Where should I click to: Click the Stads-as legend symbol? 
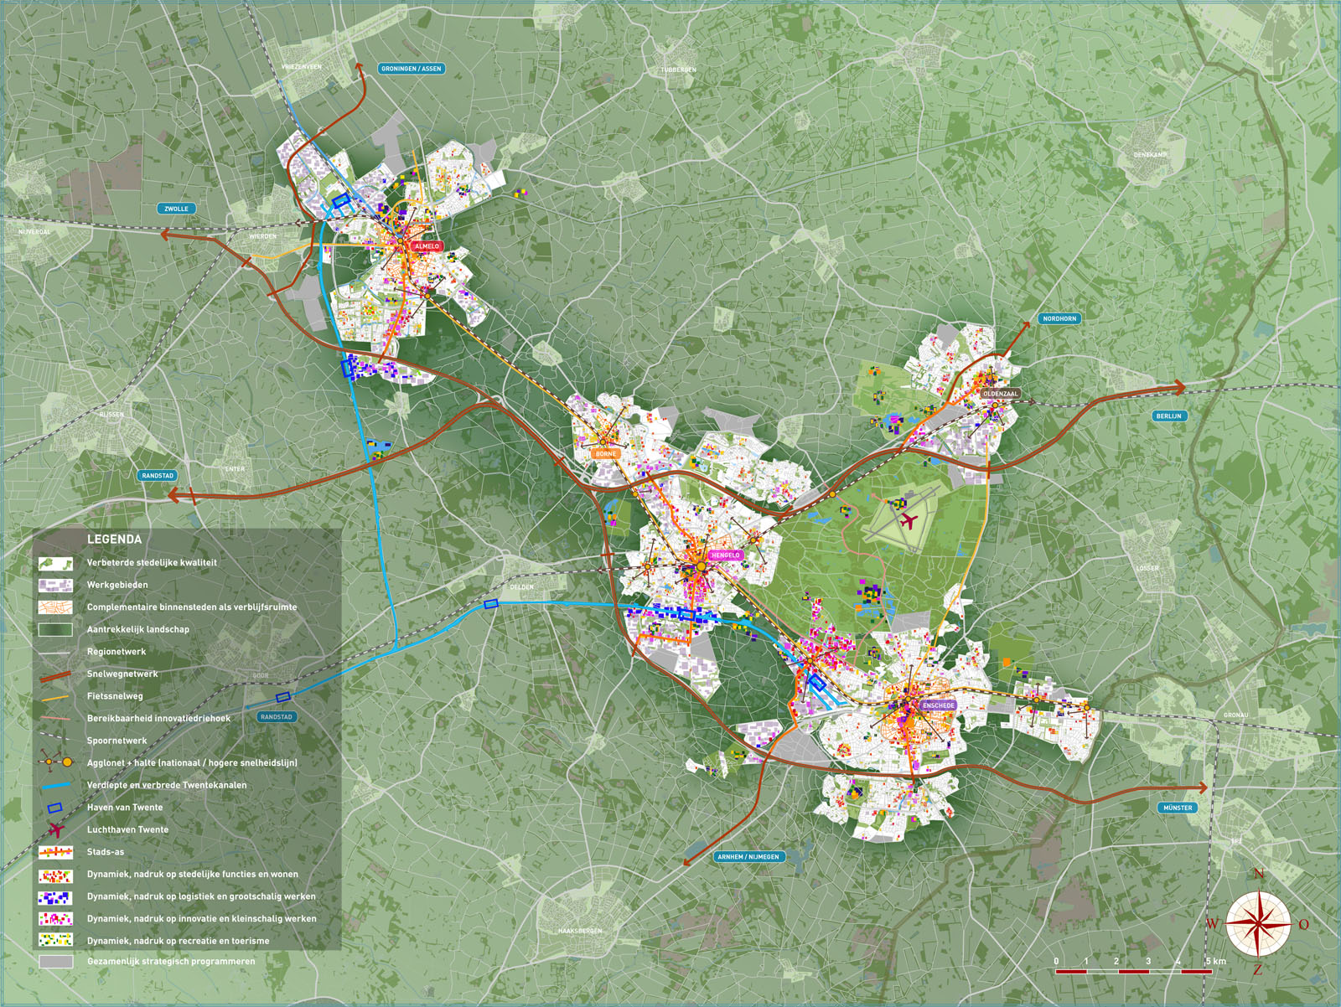[55, 852]
